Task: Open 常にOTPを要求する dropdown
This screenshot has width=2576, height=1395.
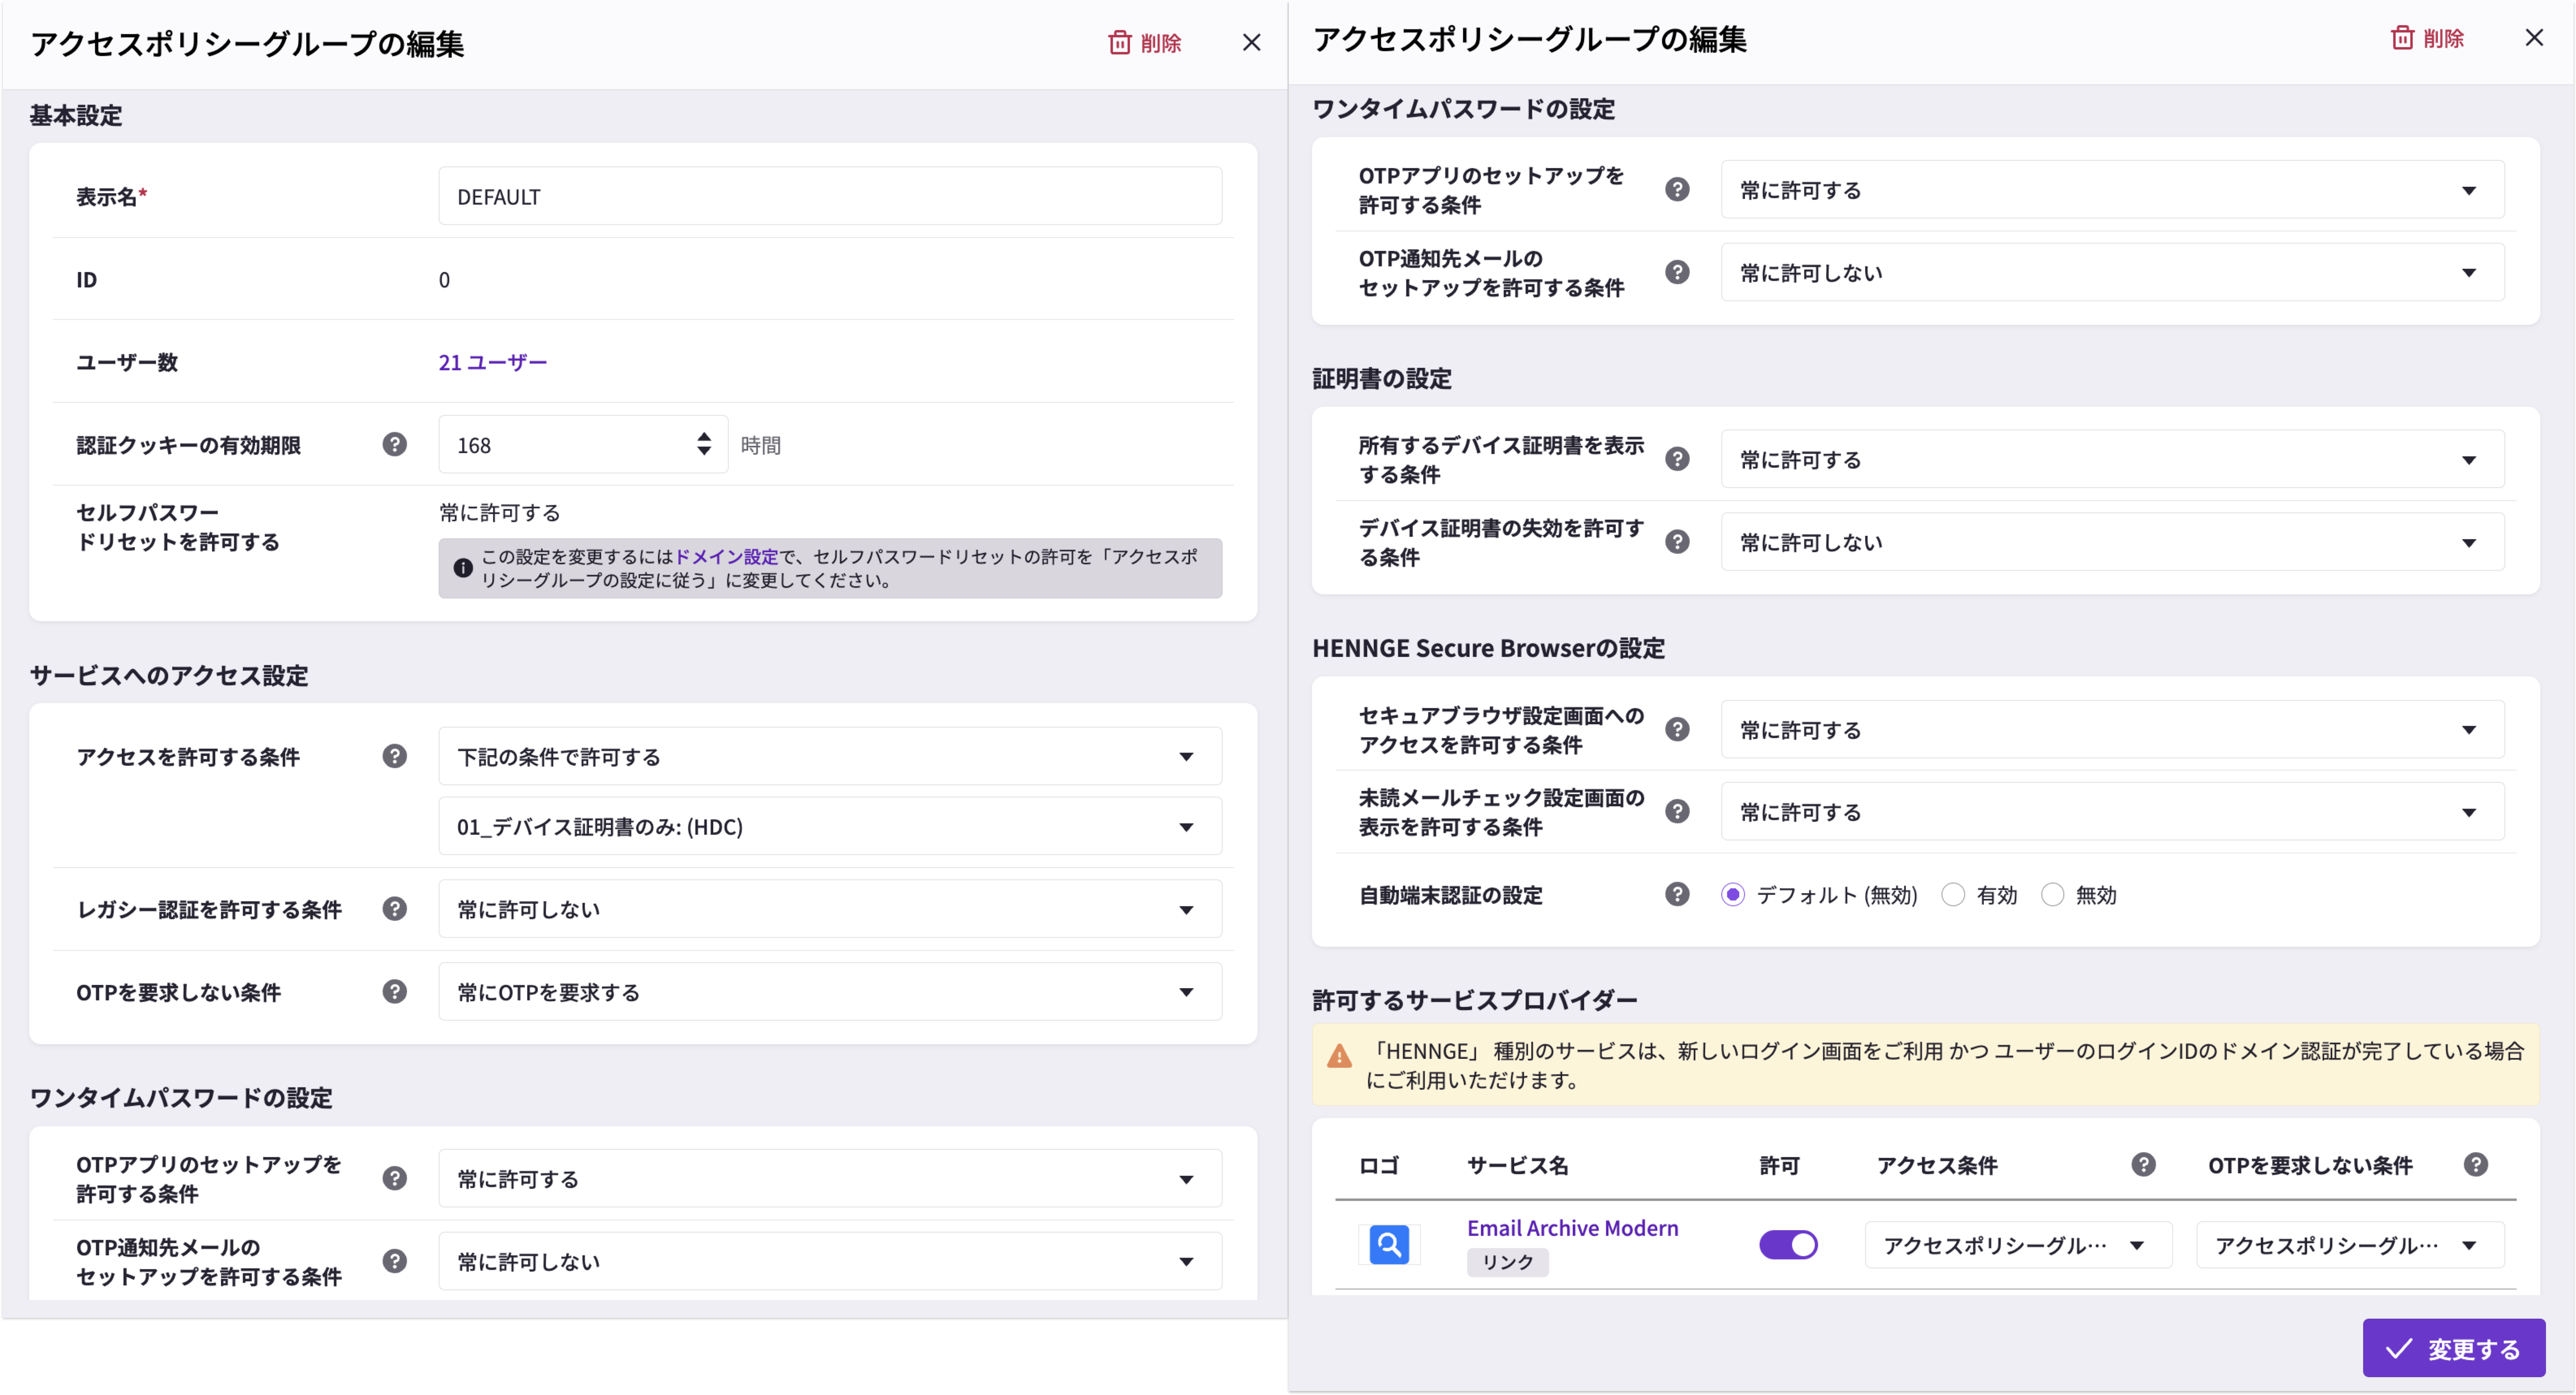Action: (x=830, y=992)
